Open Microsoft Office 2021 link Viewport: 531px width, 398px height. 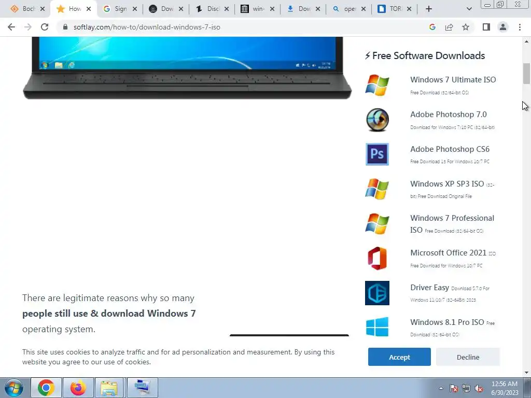(449, 253)
